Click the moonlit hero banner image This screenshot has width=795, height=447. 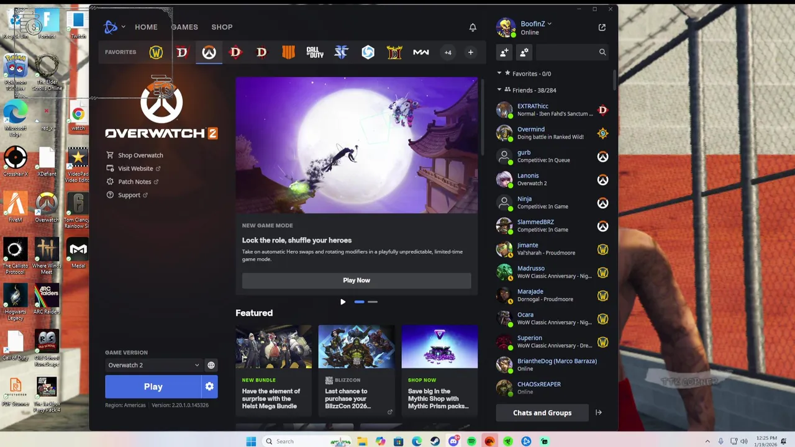point(357,145)
